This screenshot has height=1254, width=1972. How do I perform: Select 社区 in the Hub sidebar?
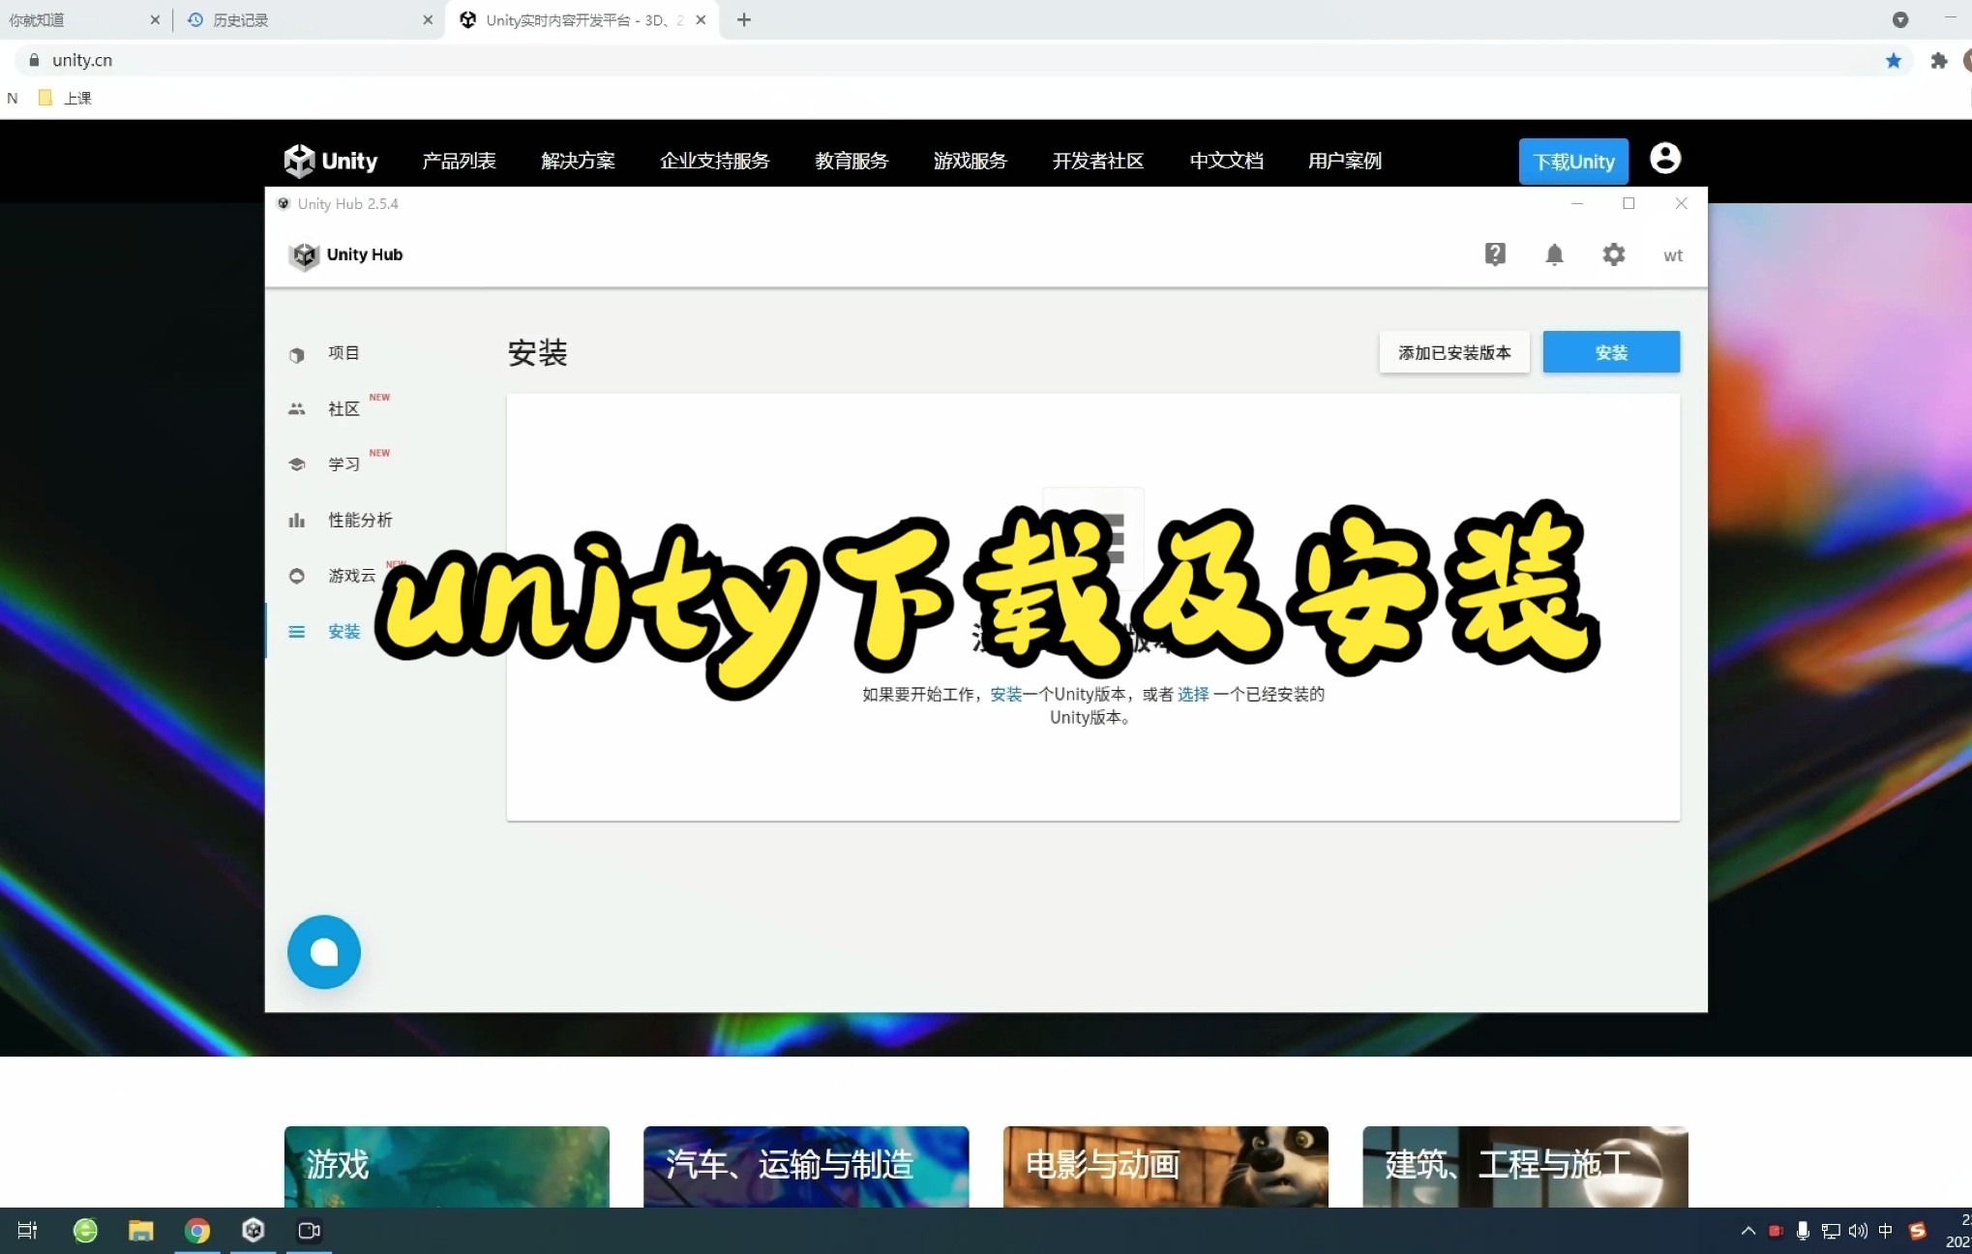(344, 408)
